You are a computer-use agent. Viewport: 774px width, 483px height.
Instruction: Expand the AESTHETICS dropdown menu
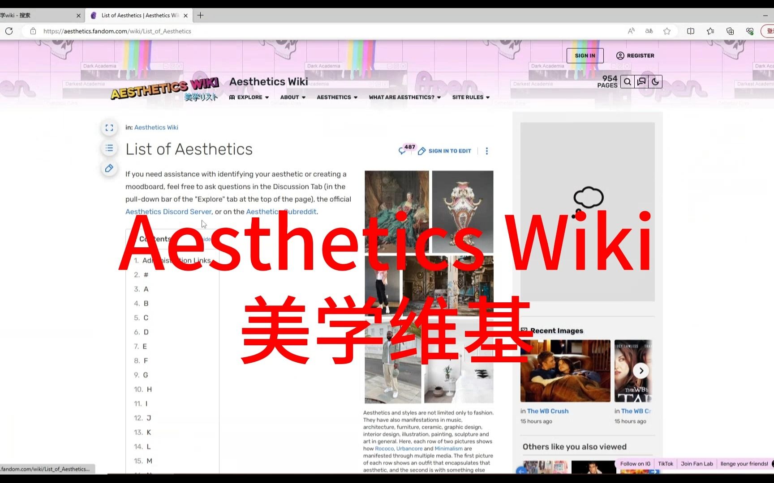337,97
